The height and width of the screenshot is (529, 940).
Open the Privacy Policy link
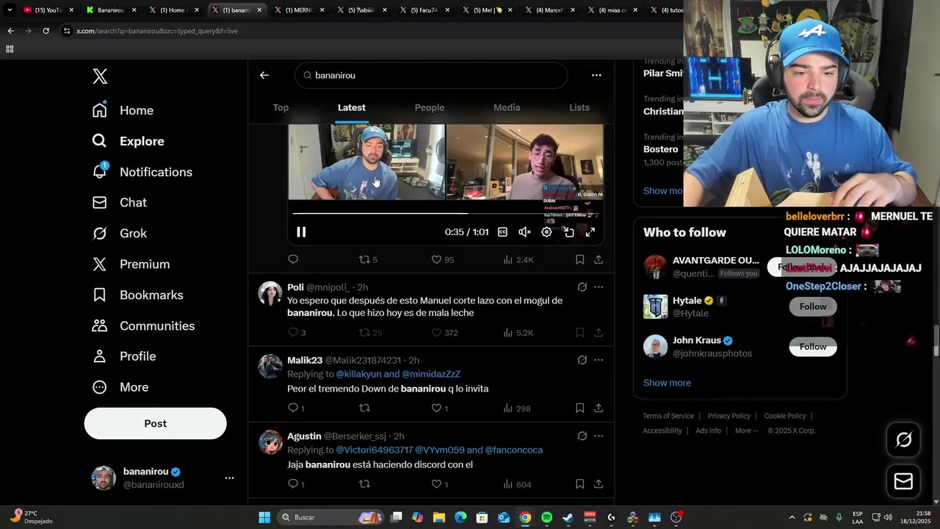click(728, 416)
